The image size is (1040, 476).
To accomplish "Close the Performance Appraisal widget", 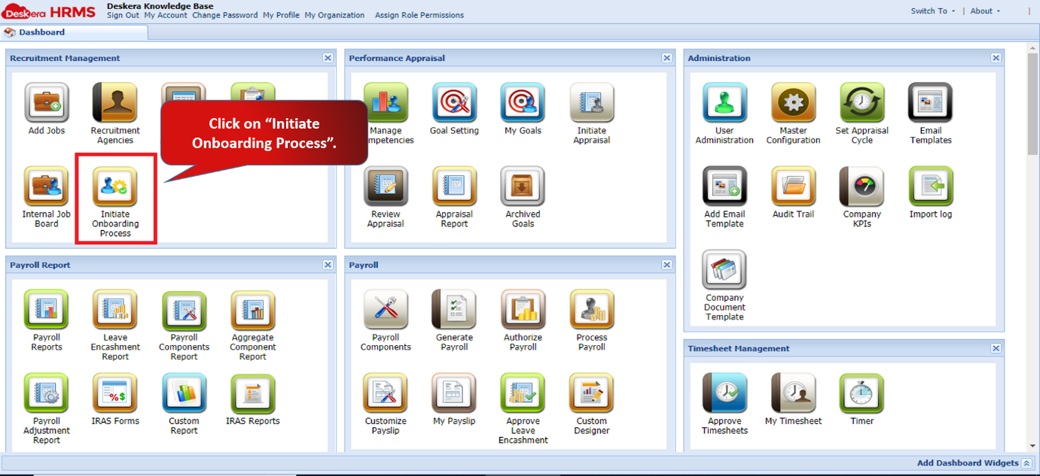I will tap(666, 58).
